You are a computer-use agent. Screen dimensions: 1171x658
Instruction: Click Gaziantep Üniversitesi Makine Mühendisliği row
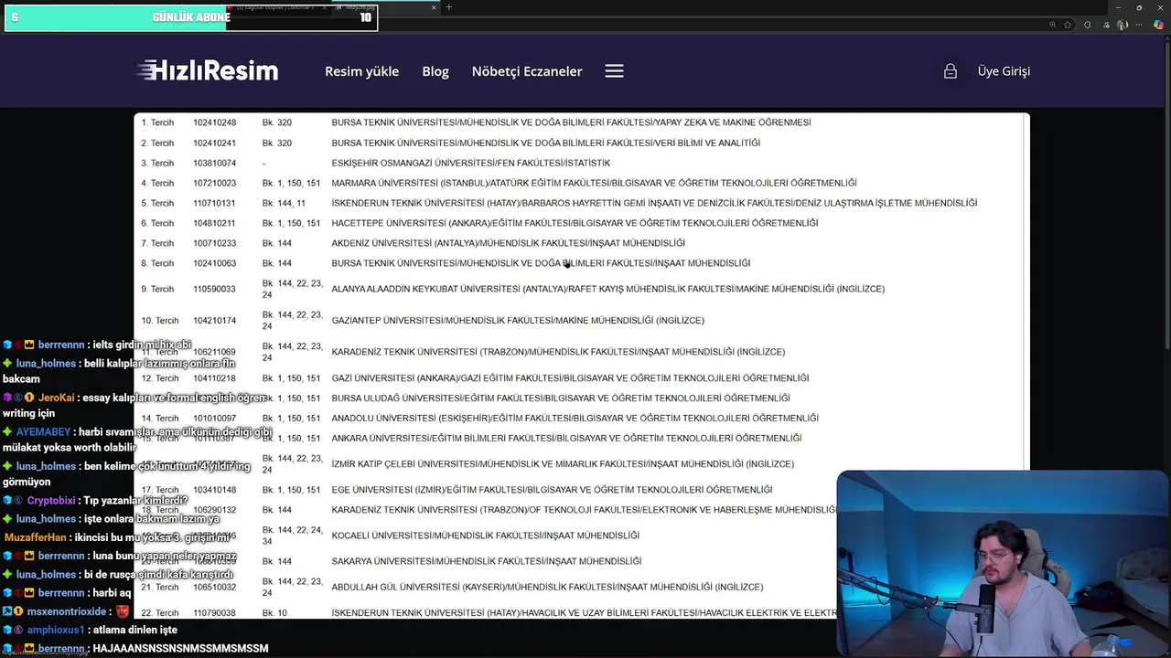[x=518, y=321]
